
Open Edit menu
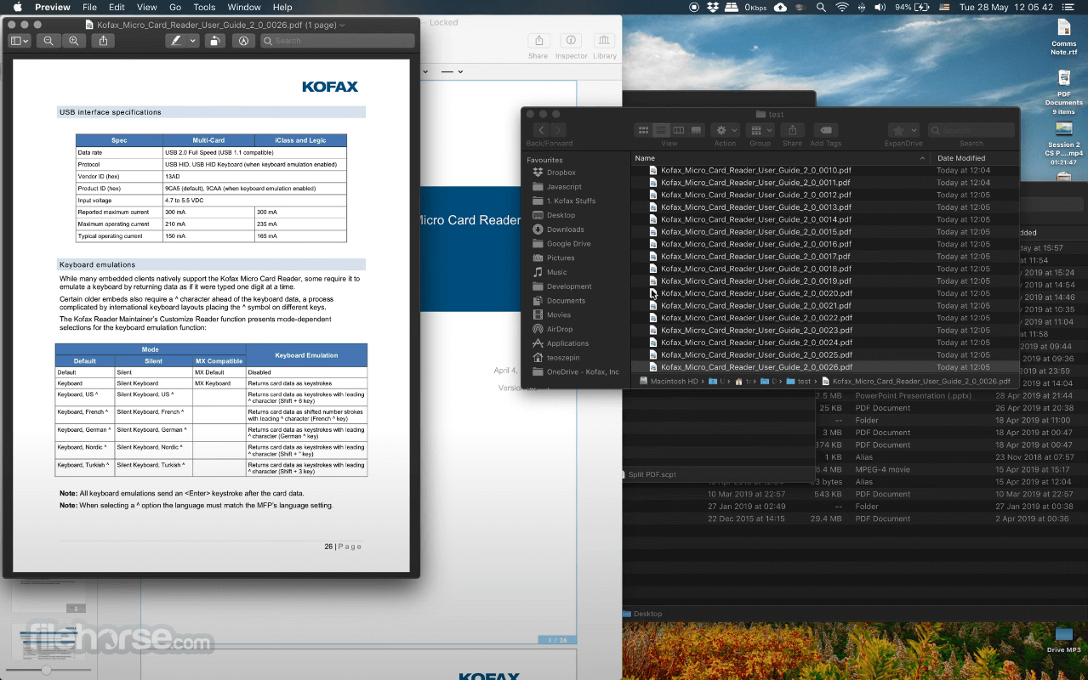(117, 7)
